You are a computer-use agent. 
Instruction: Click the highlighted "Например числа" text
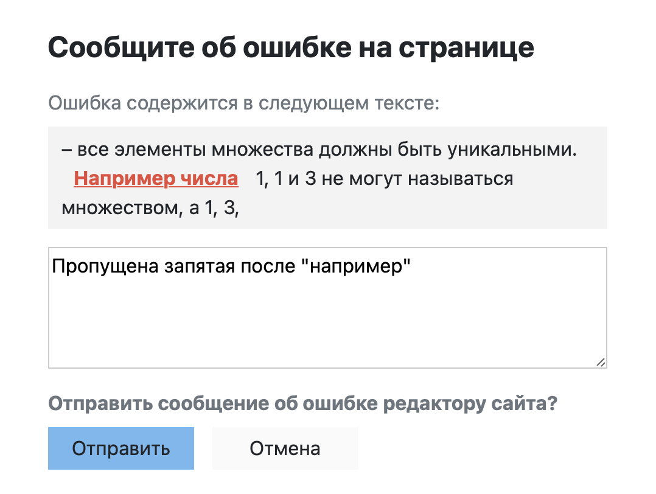click(156, 179)
